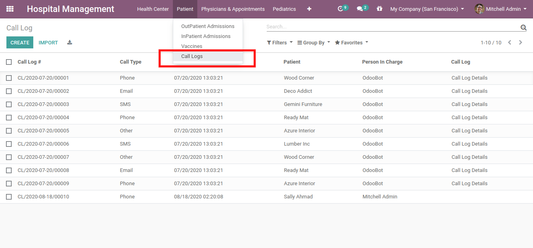Open the apps grid menu

(10, 9)
